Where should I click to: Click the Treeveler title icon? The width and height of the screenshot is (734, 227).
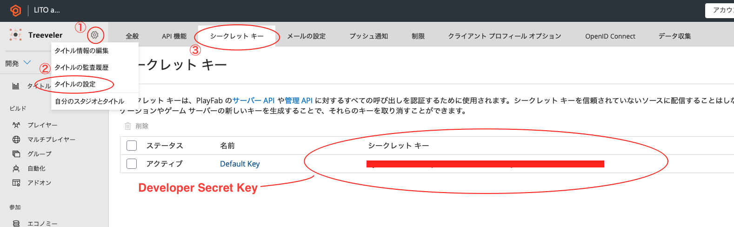tap(16, 34)
